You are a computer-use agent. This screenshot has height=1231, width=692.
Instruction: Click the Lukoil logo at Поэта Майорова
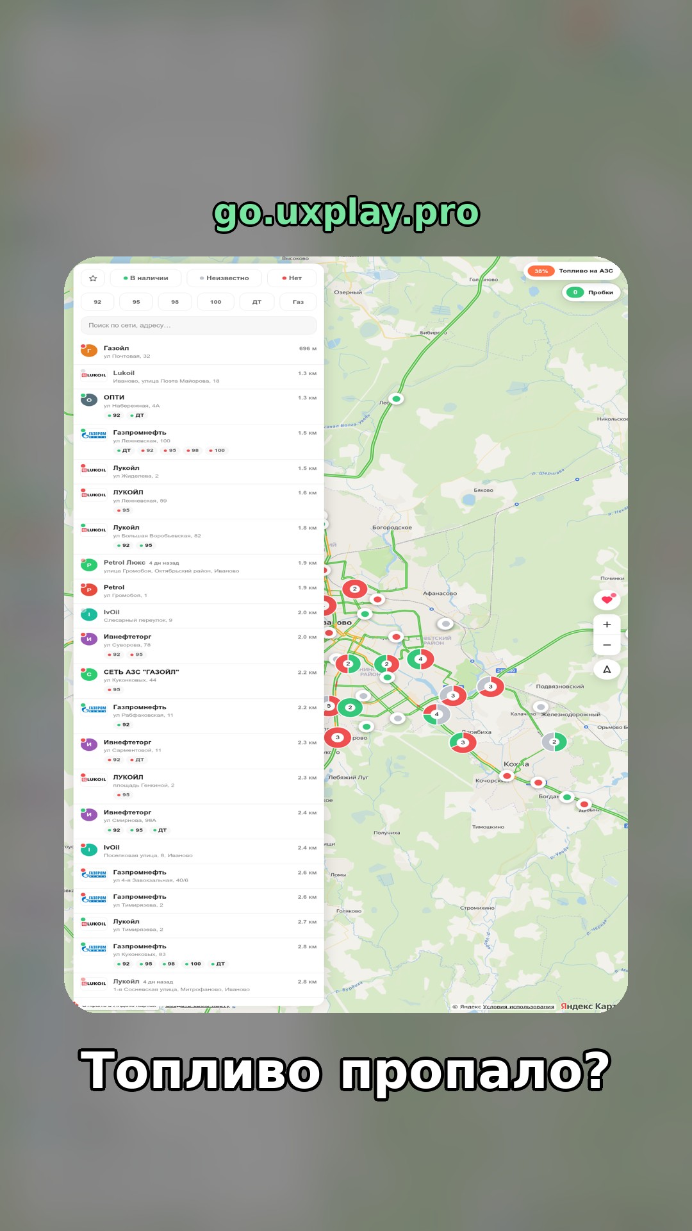94,375
